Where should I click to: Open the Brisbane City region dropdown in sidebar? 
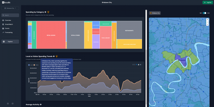click(10, 8)
